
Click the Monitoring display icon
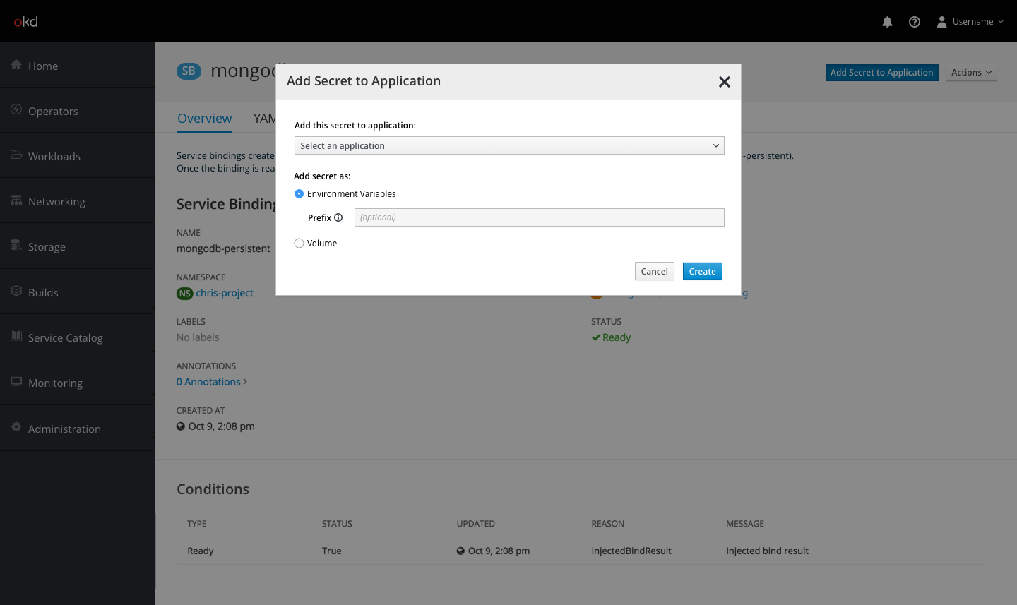click(x=16, y=382)
